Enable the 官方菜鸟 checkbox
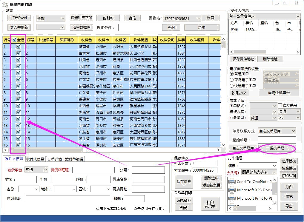304x222 pixels. pyautogui.click(x=280, y=105)
